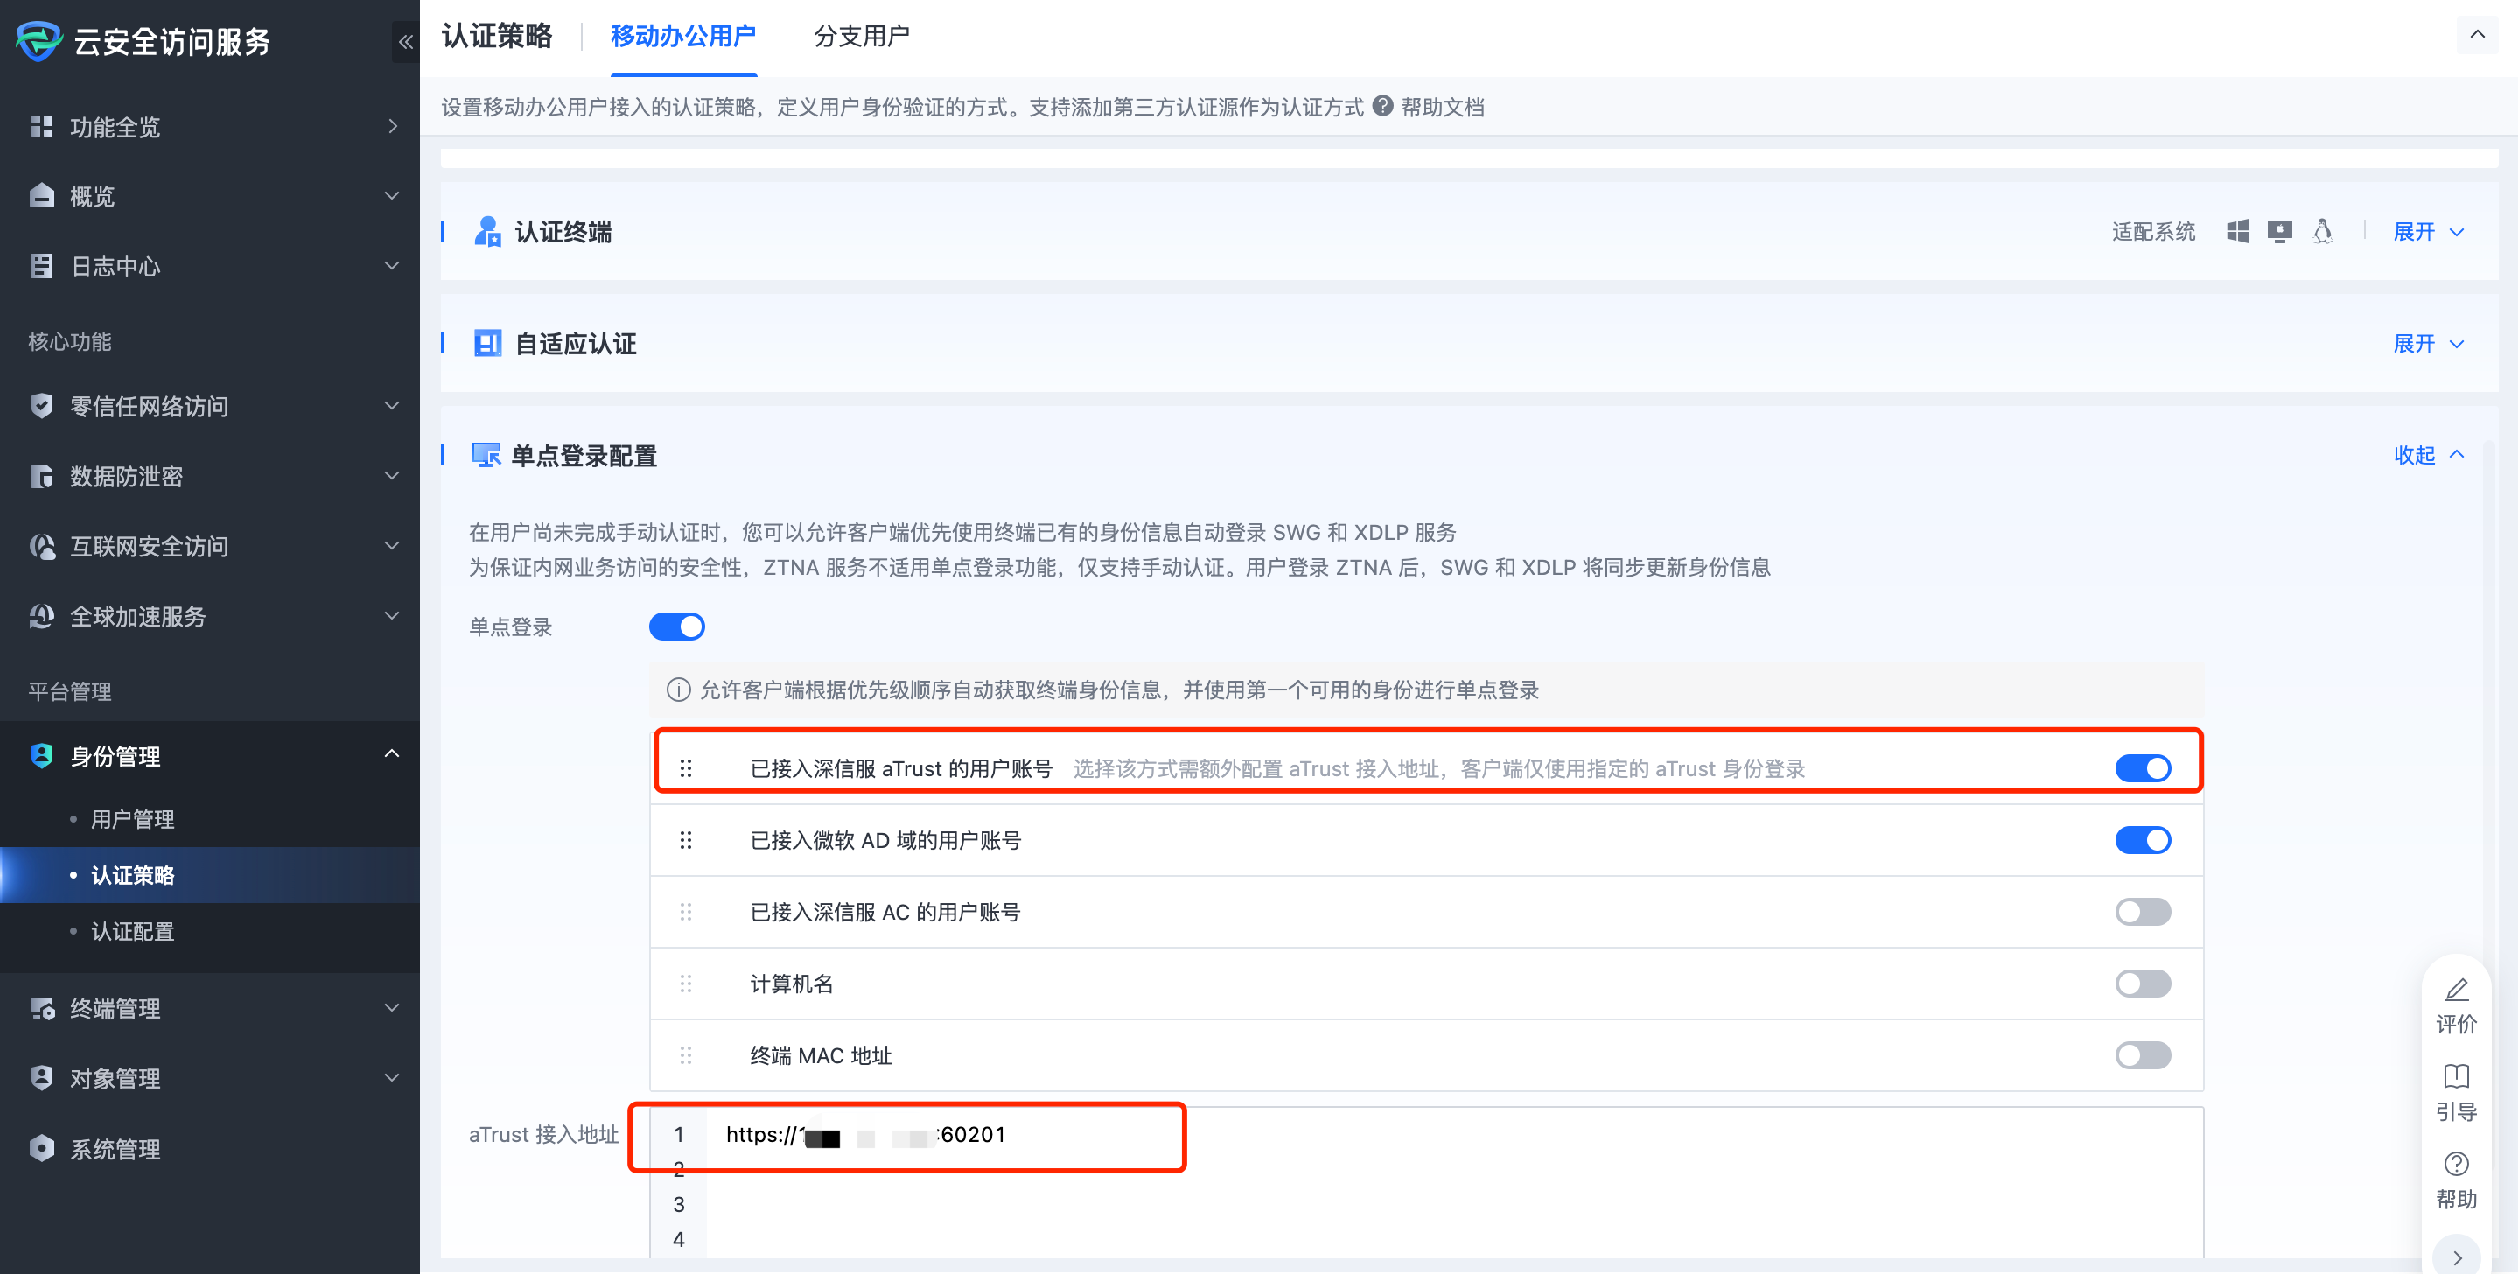Toggle the 单点登录 main switch
This screenshot has width=2518, height=1274.
pos(676,626)
